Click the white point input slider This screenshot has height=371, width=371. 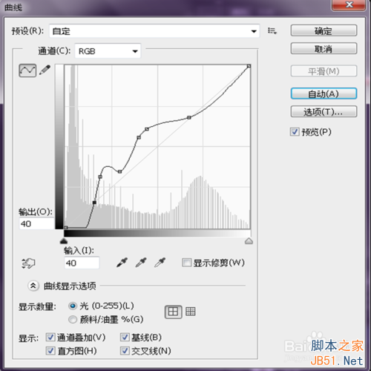[249, 241]
